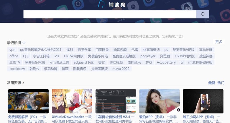Select the ios tag
The image size is (230, 123).
56,56
